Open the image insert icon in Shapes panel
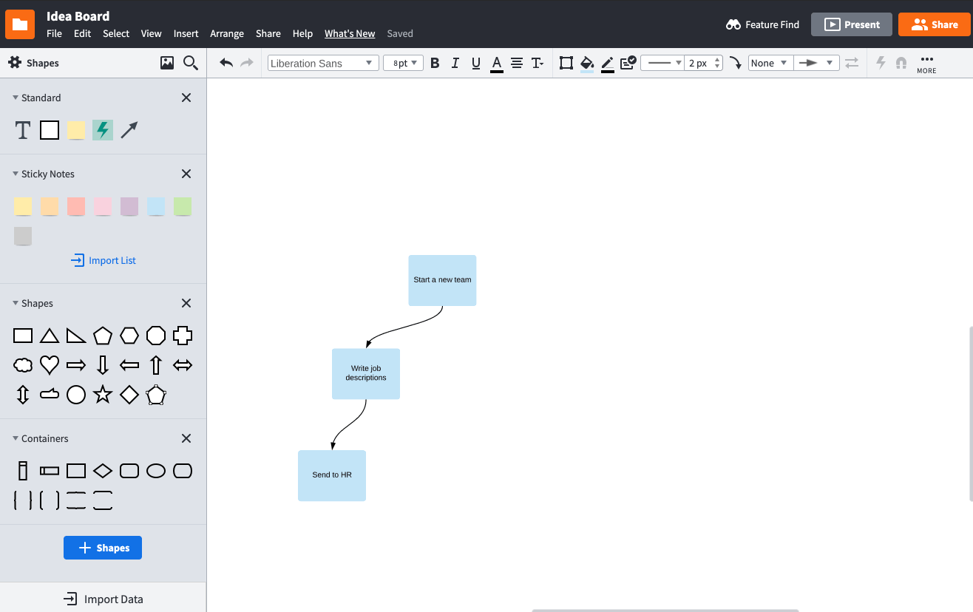Image resolution: width=973 pixels, height=612 pixels. pyautogui.click(x=167, y=63)
